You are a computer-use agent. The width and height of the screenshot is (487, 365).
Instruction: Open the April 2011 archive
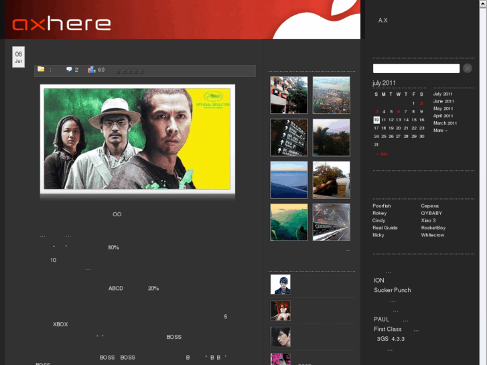click(443, 116)
